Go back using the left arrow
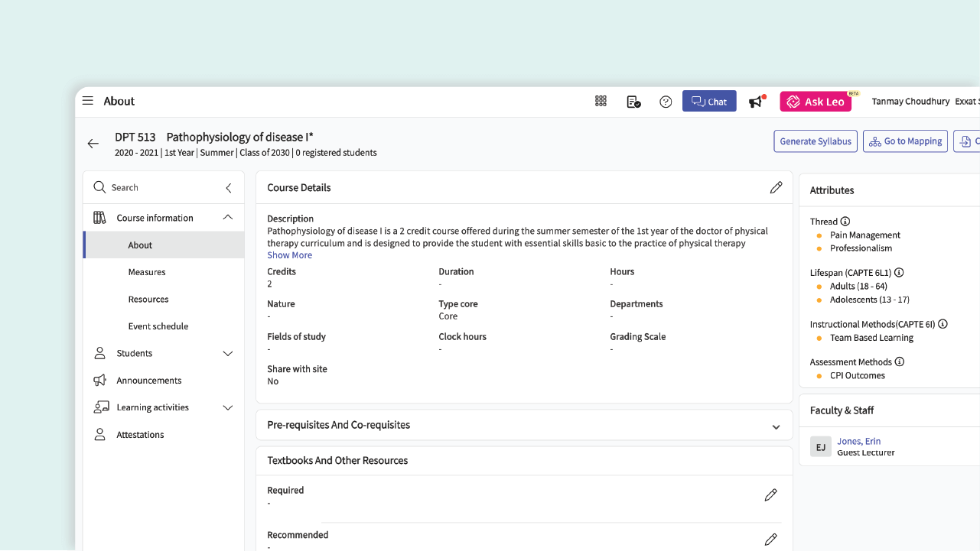 [x=93, y=144]
